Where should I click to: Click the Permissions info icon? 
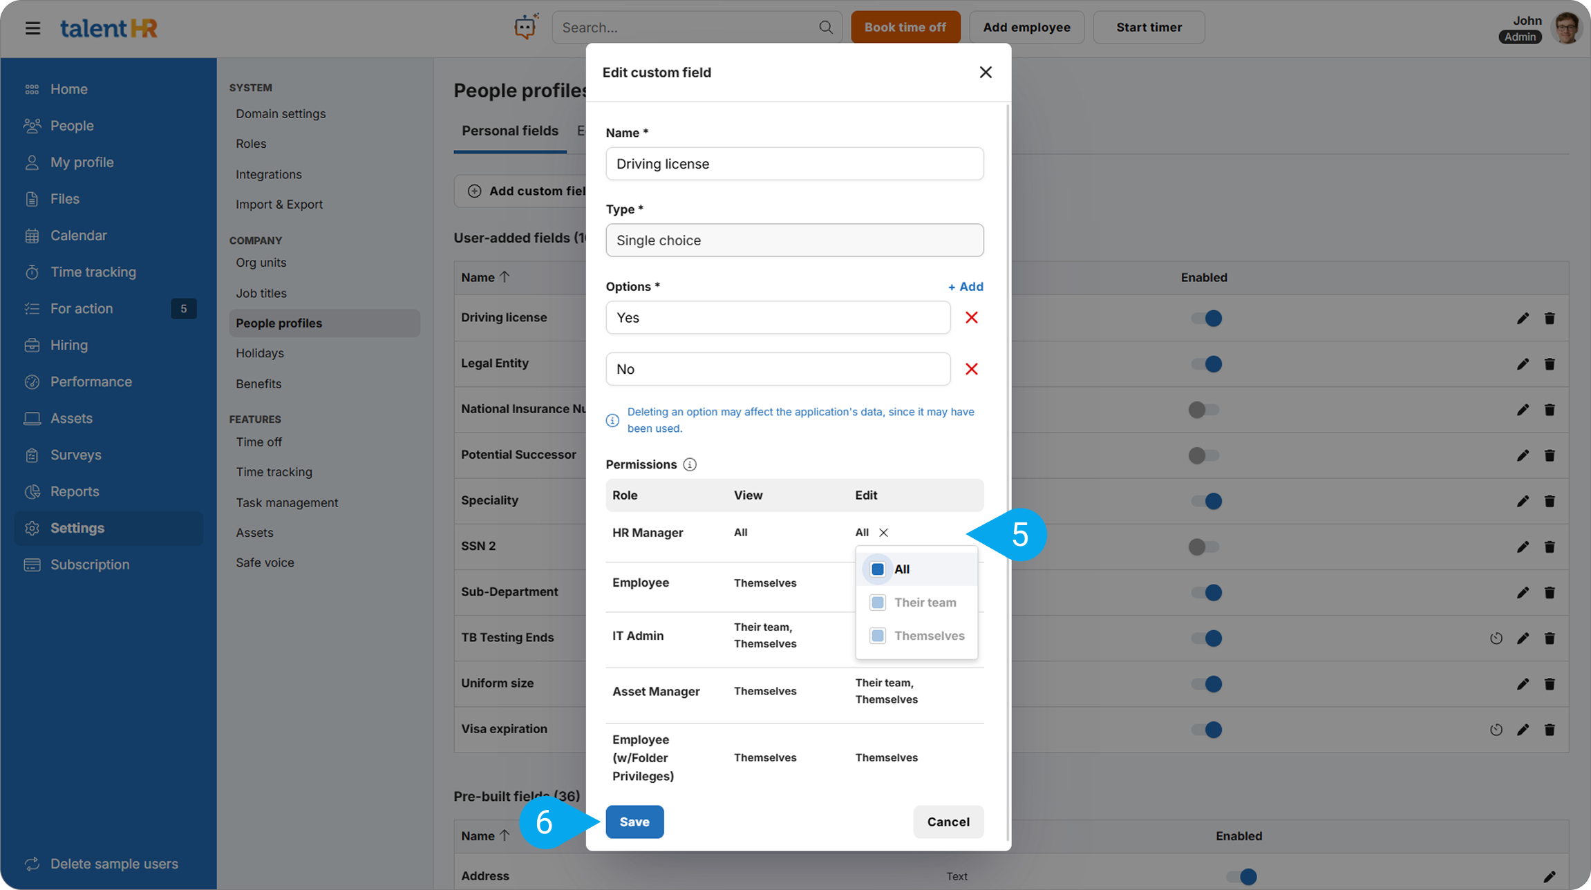point(689,464)
